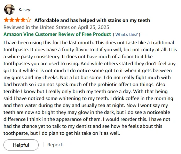Click the Amazon Vine Customer Review label

click(57, 34)
